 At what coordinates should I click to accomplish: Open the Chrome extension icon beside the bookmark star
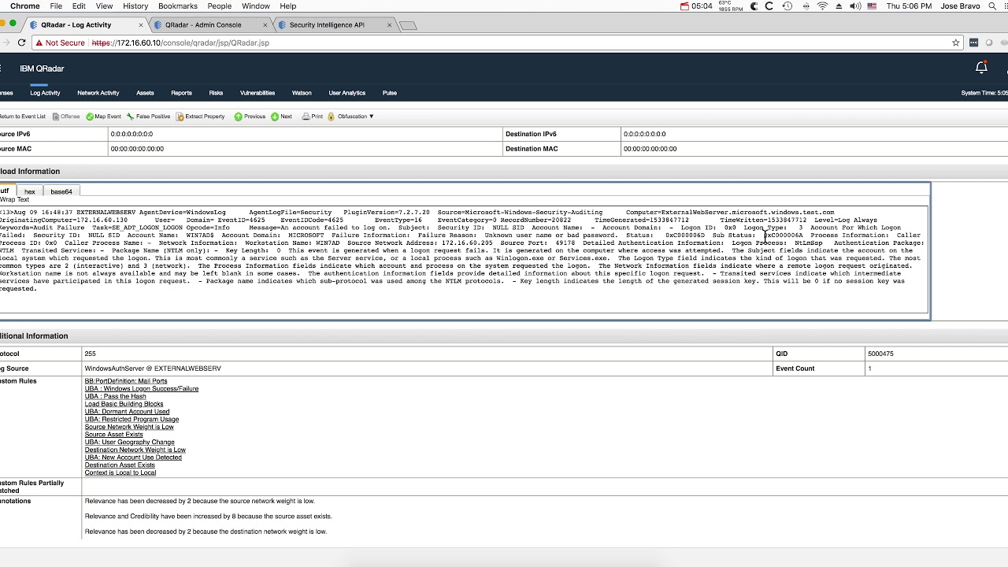[x=974, y=43]
